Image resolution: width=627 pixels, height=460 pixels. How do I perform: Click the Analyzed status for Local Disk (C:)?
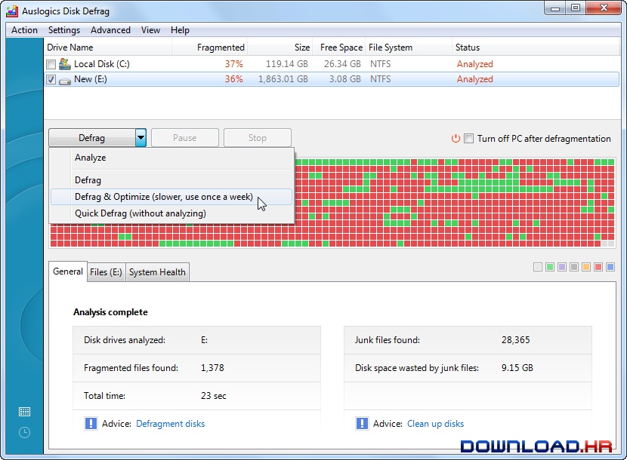tap(475, 64)
